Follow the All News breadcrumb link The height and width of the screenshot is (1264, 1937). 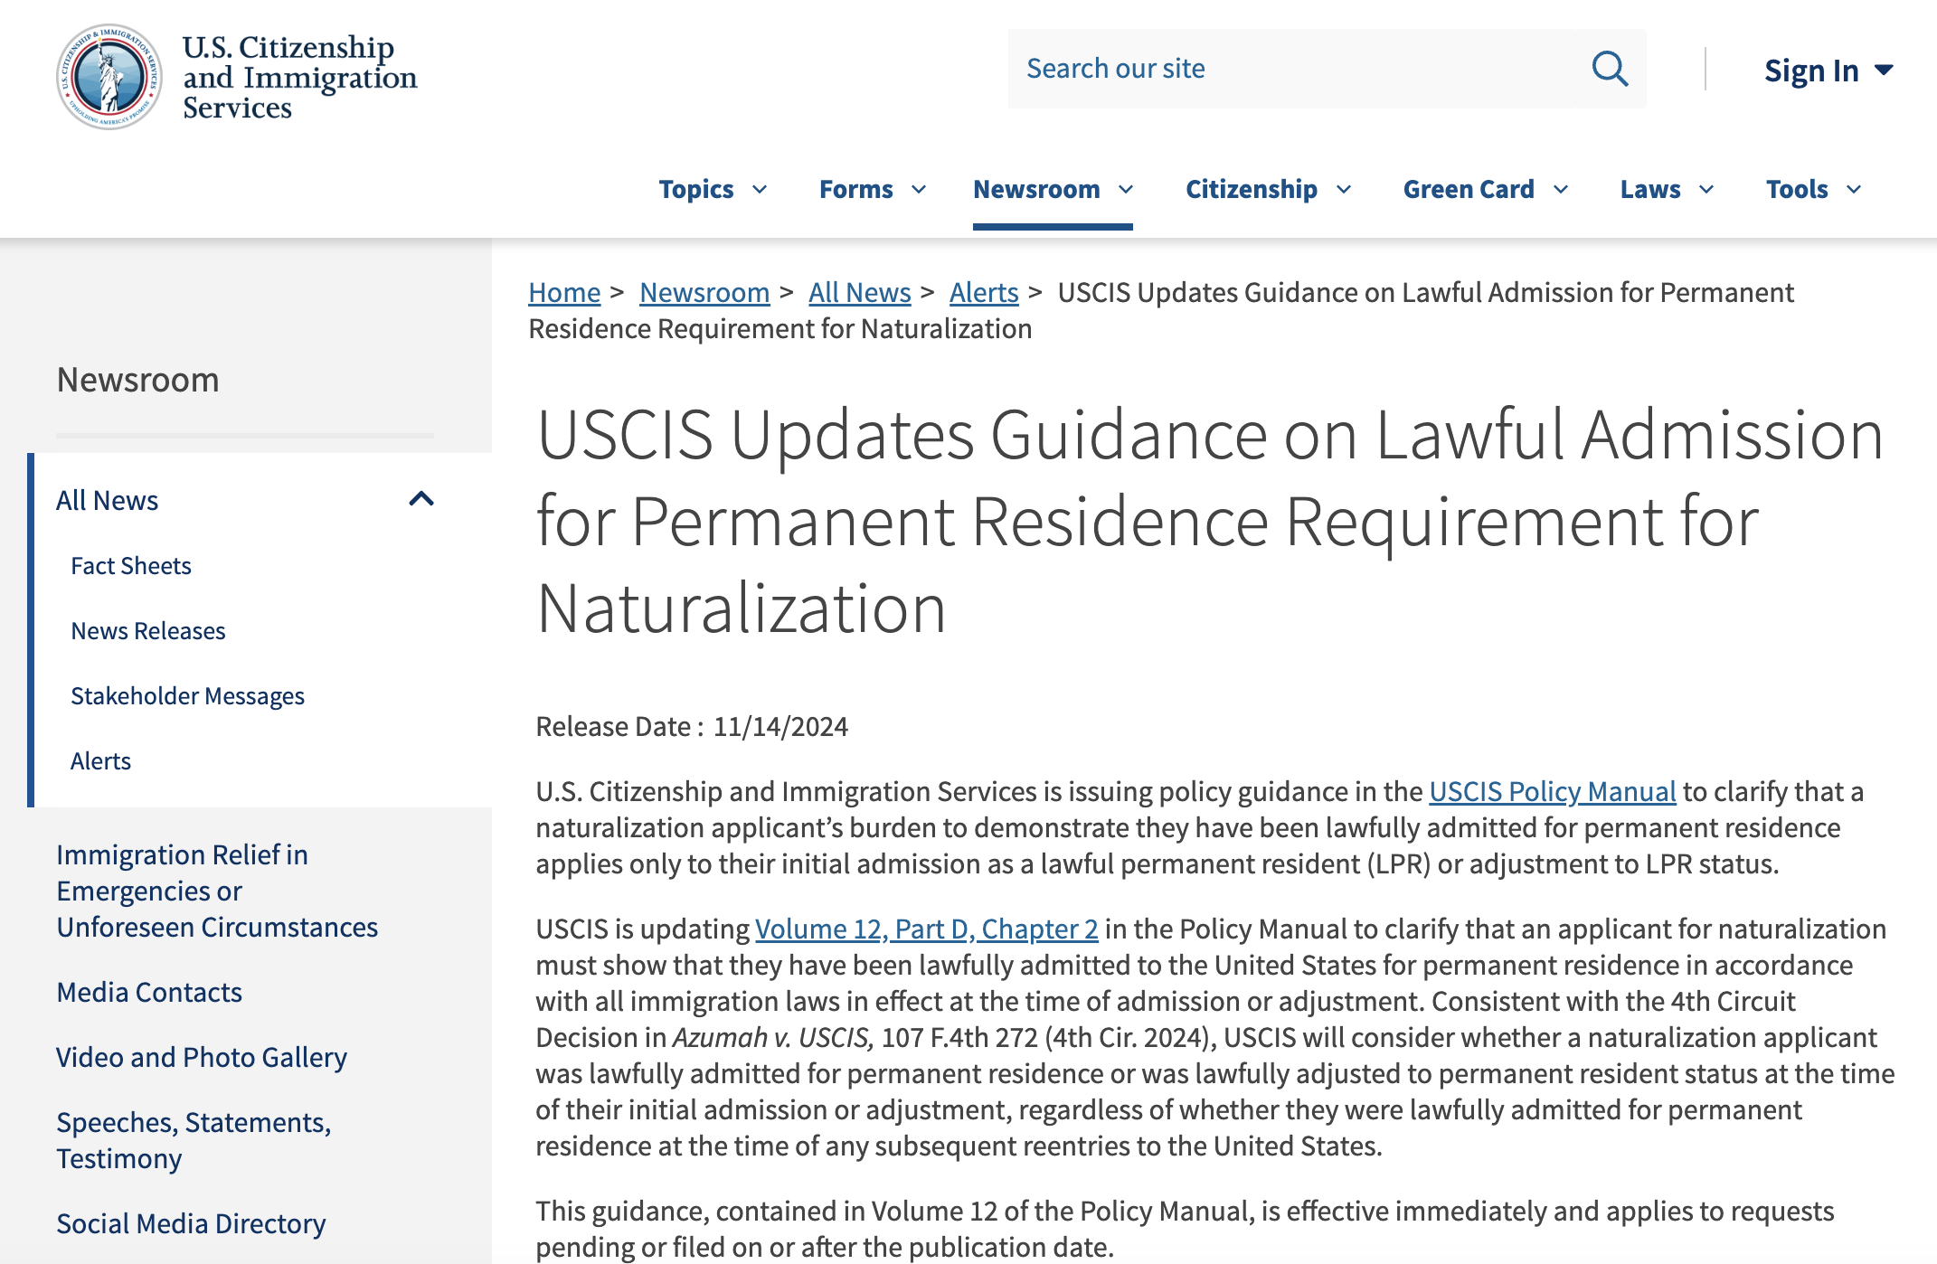(859, 292)
